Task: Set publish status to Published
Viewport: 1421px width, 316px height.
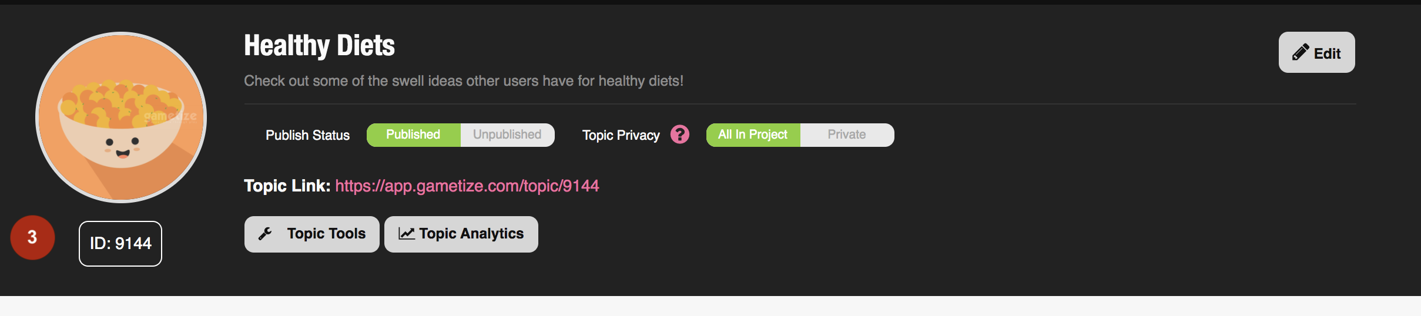Action: coord(413,135)
